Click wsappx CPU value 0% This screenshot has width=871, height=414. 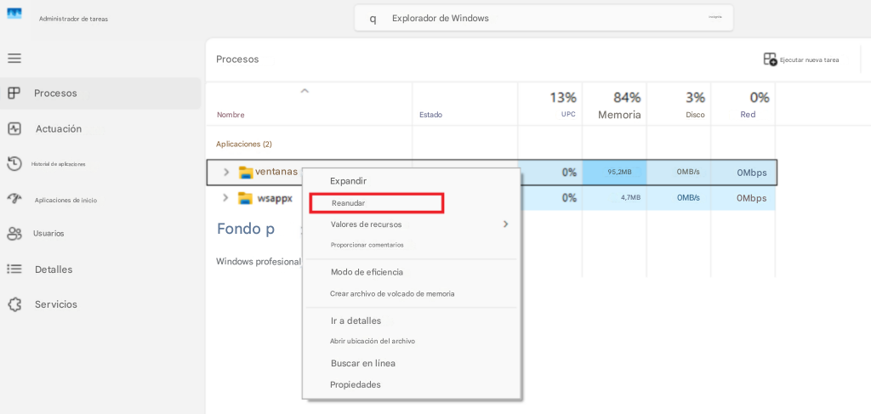pos(569,197)
